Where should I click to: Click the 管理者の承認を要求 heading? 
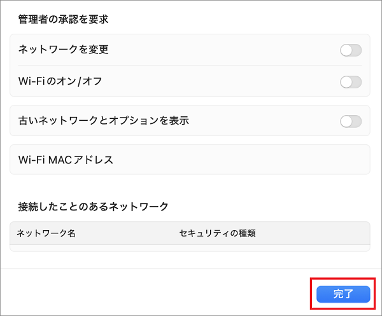click(64, 19)
